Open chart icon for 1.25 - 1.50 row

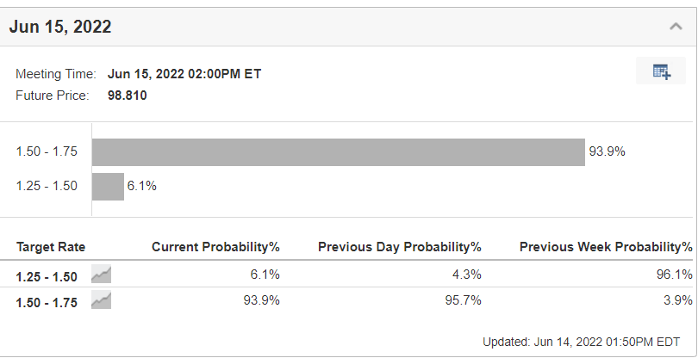click(x=101, y=275)
